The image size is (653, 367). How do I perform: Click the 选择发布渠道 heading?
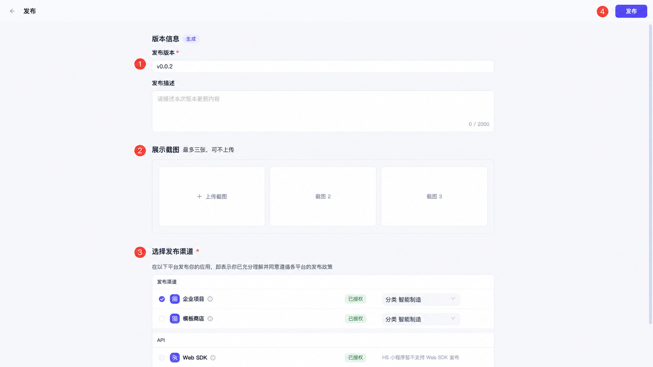click(x=173, y=252)
